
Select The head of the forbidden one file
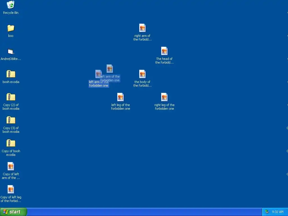[x=164, y=51]
